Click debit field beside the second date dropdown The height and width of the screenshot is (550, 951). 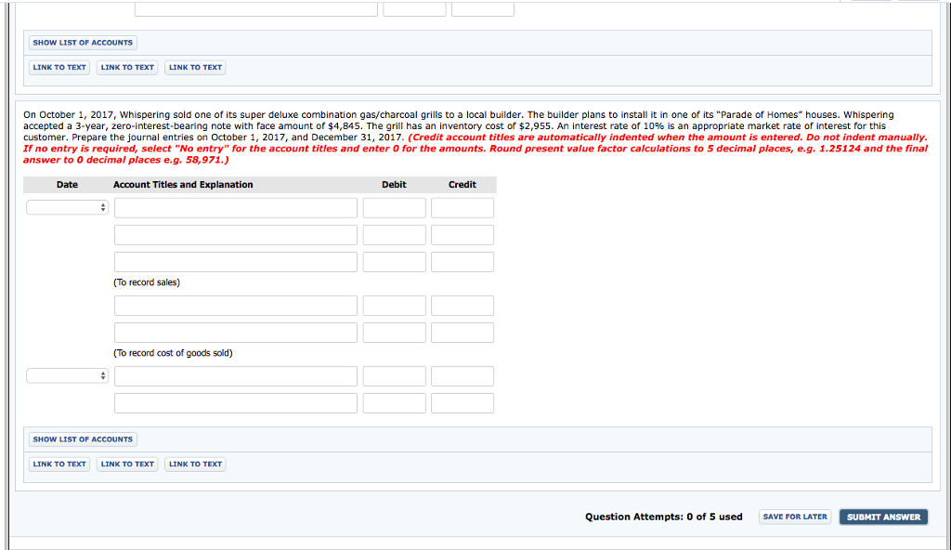pyautogui.click(x=394, y=375)
